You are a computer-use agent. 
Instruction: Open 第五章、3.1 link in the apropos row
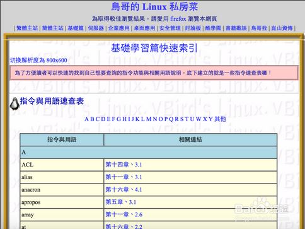pyautogui.click(x=120, y=203)
